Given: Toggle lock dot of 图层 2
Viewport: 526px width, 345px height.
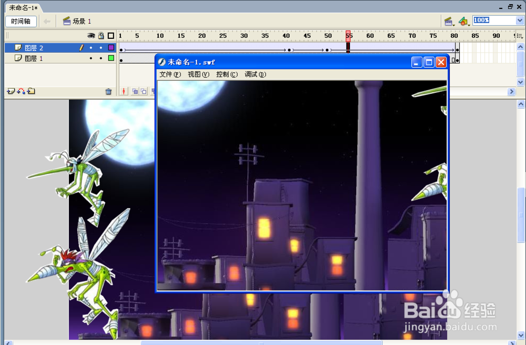Looking at the screenshot, I should (101, 48).
